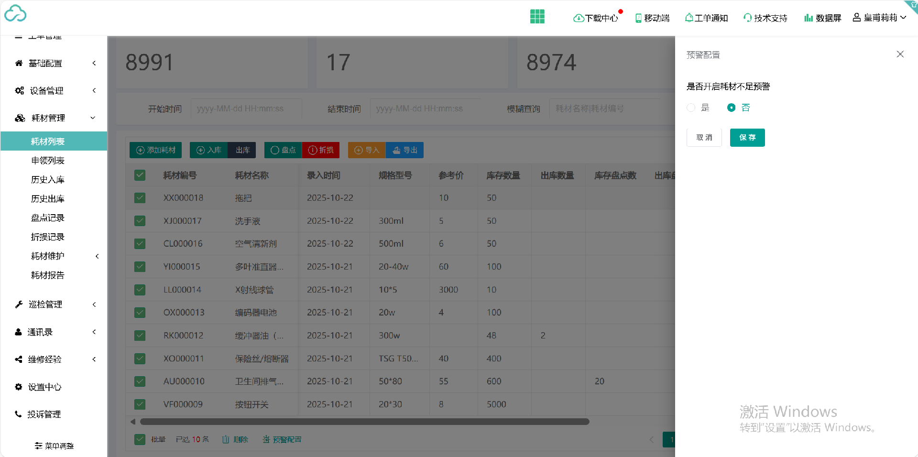The height and width of the screenshot is (457, 918).
Task: Check 工单通知 work order notifications
Action: 706,18
